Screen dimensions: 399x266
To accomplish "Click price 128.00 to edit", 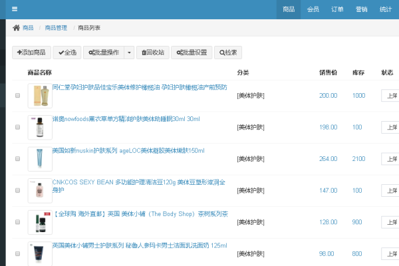I will click(x=329, y=222).
